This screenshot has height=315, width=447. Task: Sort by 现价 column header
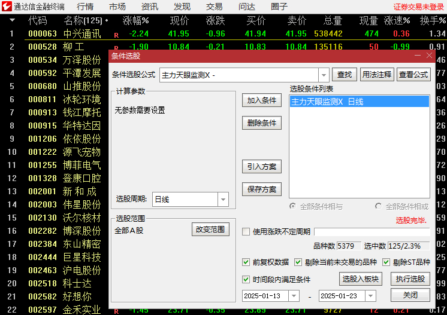(x=179, y=20)
